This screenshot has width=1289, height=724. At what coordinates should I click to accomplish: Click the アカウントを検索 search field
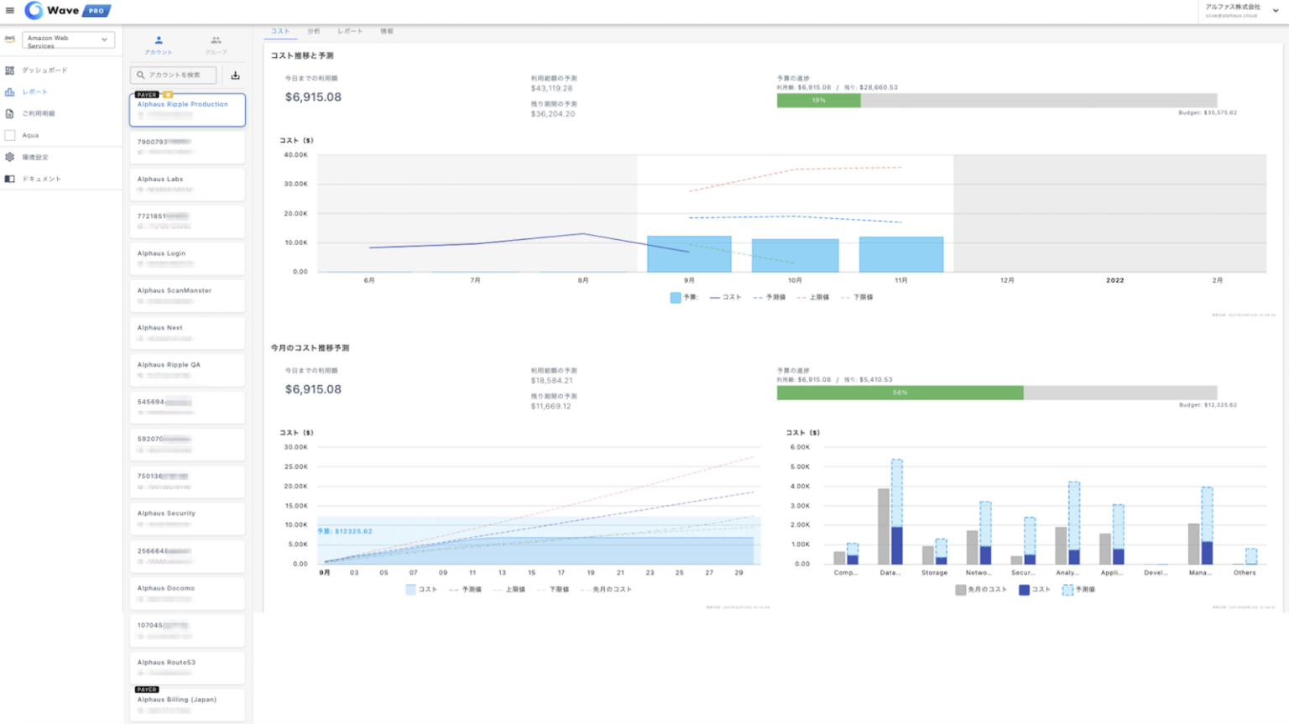coord(175,76)
